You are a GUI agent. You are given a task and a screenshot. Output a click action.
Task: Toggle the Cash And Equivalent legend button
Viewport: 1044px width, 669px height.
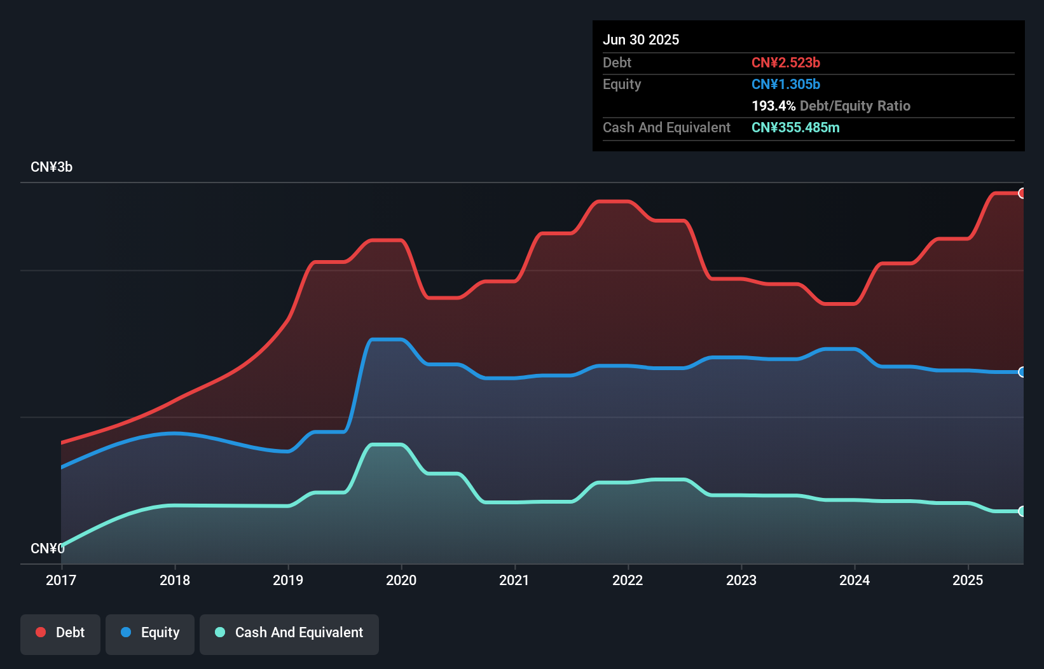(x=289, y=633)
